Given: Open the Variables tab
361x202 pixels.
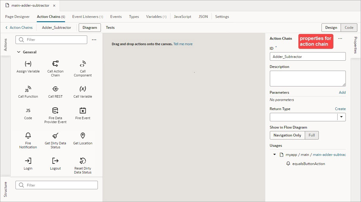Looking at the screenshot, I should [156, 17].
